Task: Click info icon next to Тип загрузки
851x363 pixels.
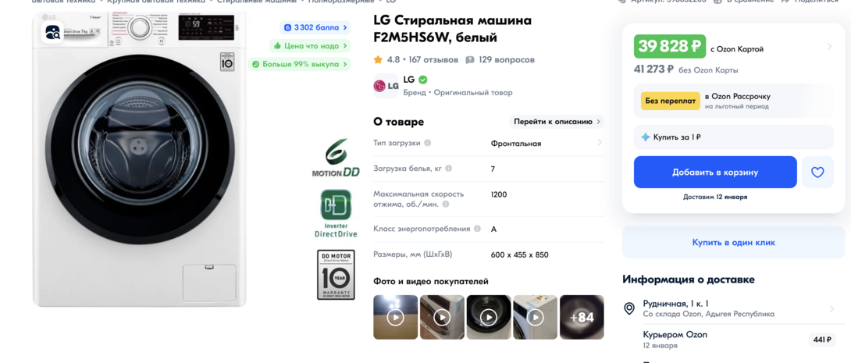Action: (x=428, y=143)
